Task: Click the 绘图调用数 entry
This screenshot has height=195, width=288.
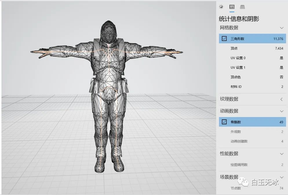Action: 252,165
